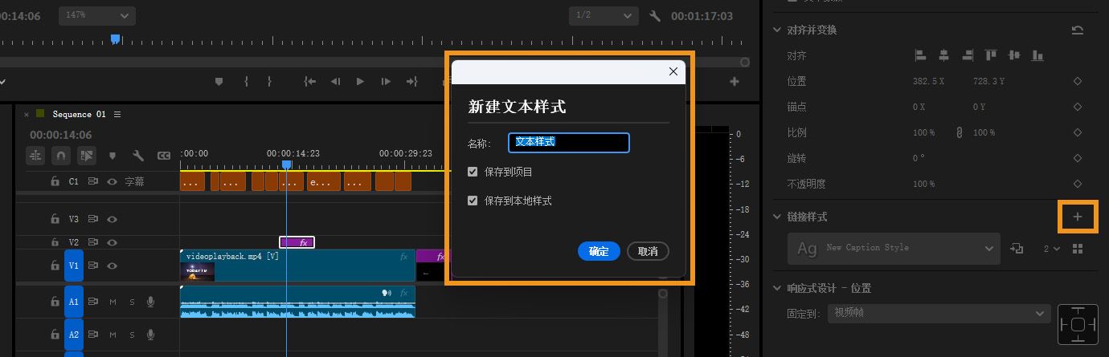Enable voice-over record on A1 microphone
The width and height of the screenshot is (1109, 357).
tap(150, 302)
